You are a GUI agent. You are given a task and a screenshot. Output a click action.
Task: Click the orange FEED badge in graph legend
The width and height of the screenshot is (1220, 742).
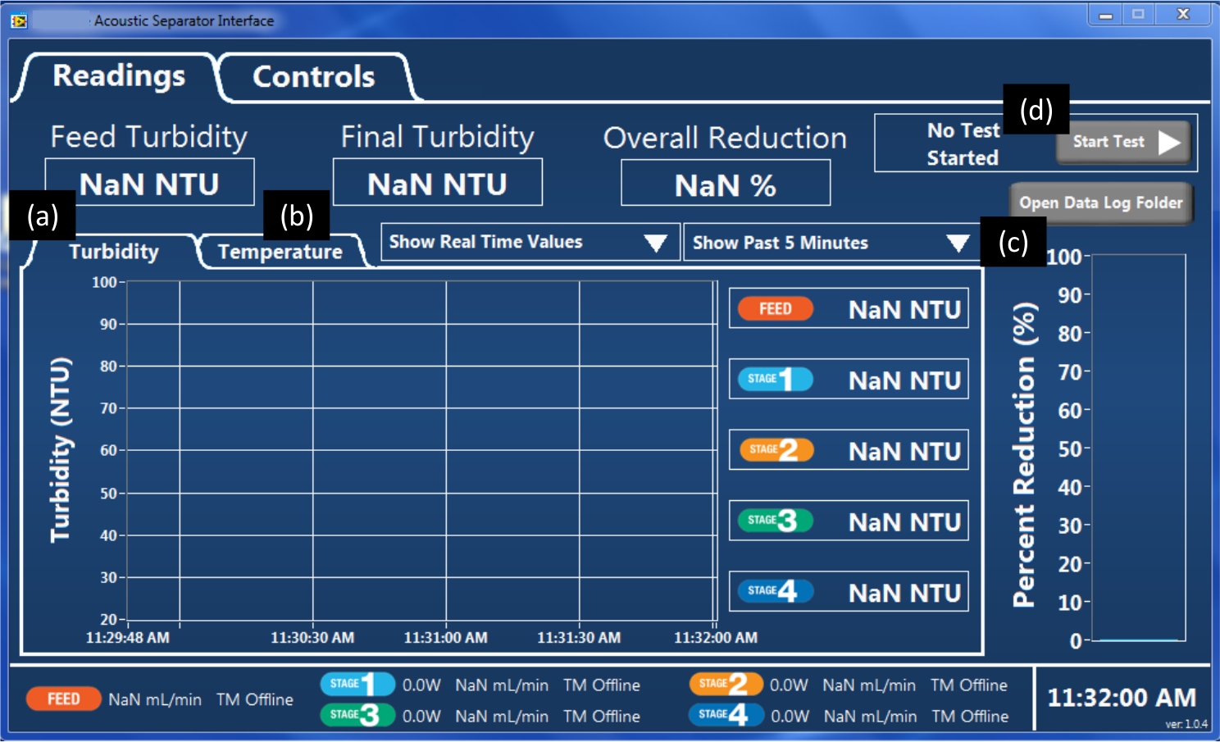pyautogui.click(x=775, y=308)
